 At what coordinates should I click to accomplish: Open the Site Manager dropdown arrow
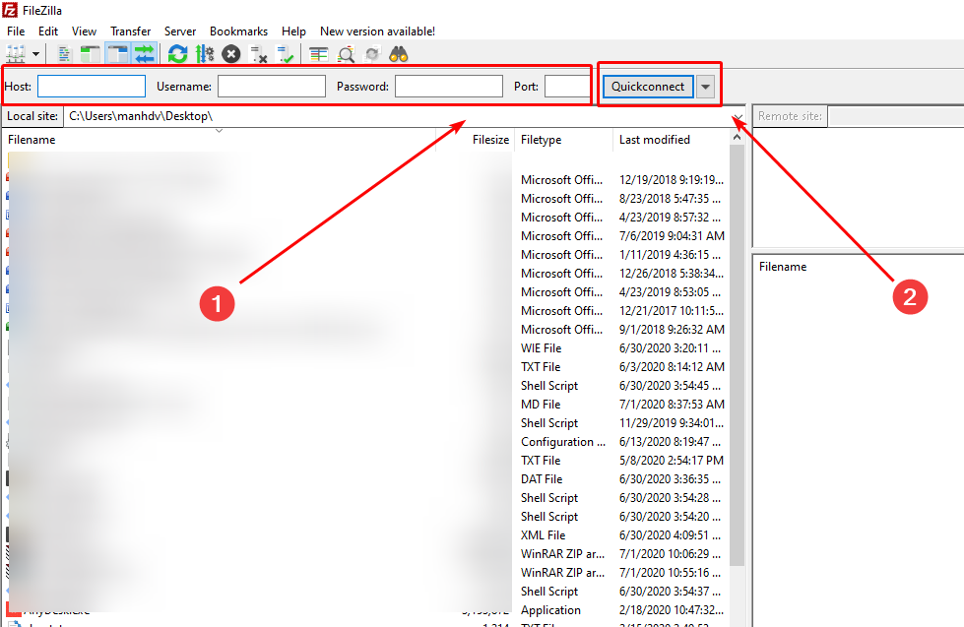(34, 54)
